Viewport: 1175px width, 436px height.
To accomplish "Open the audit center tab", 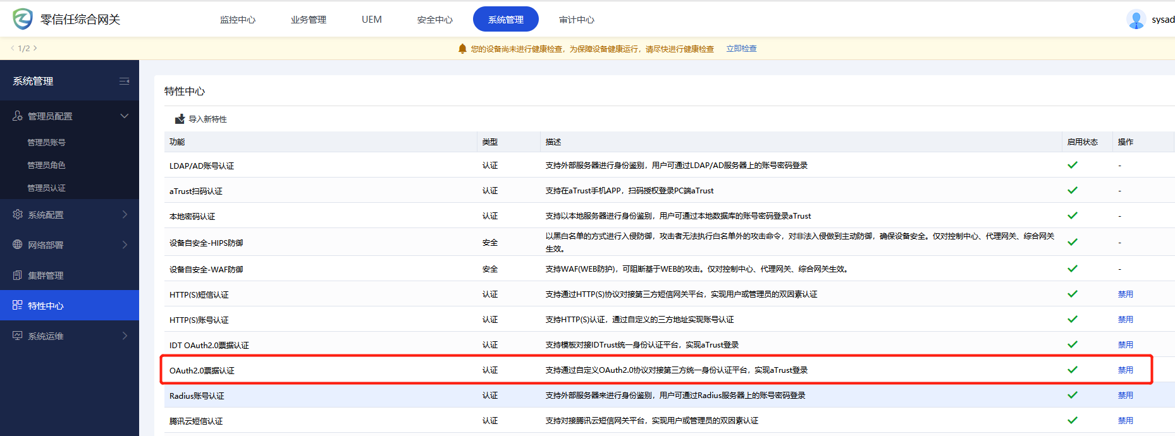I will (x=576, y=20).
